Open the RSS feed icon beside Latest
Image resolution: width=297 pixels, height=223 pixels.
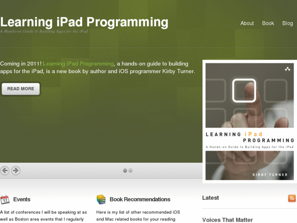[292, 198]
